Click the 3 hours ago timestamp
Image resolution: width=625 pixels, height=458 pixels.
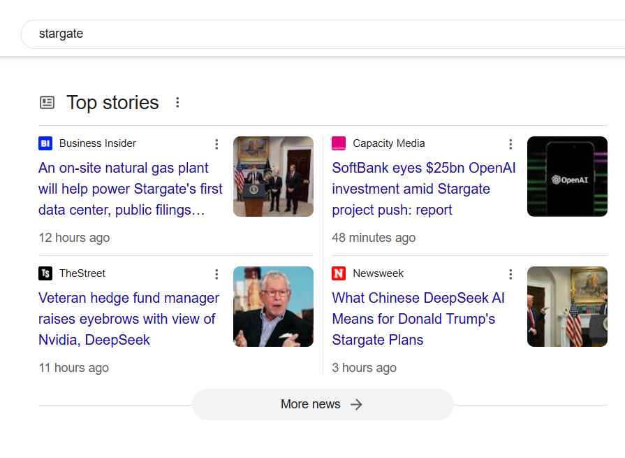(x=365, y=368)
